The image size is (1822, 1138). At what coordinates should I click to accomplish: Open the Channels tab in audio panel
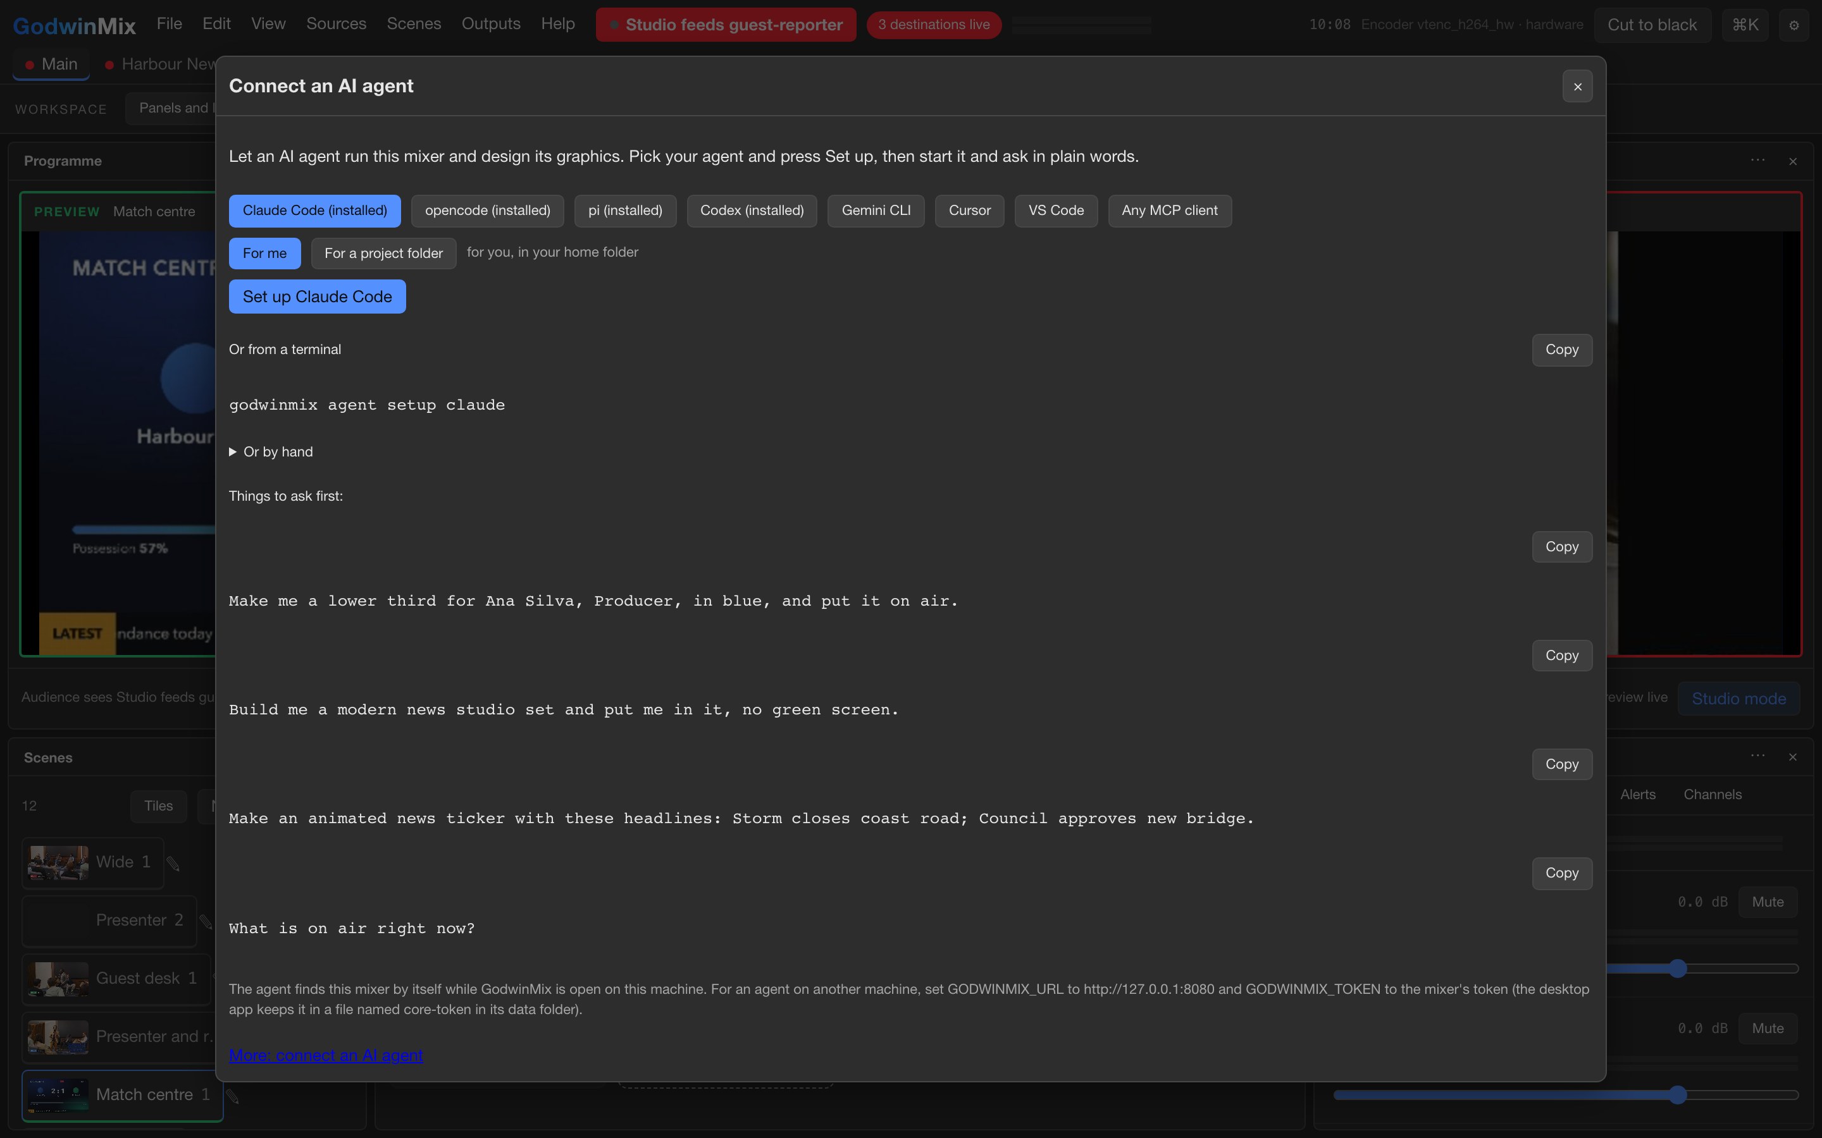(x=1712, y=795)
